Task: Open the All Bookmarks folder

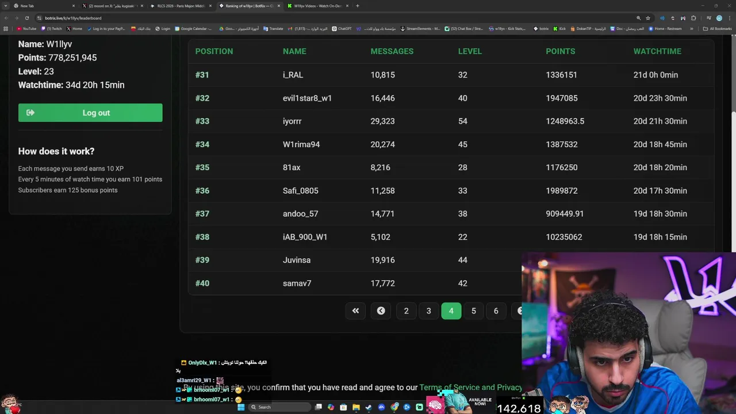Action: 717,29
